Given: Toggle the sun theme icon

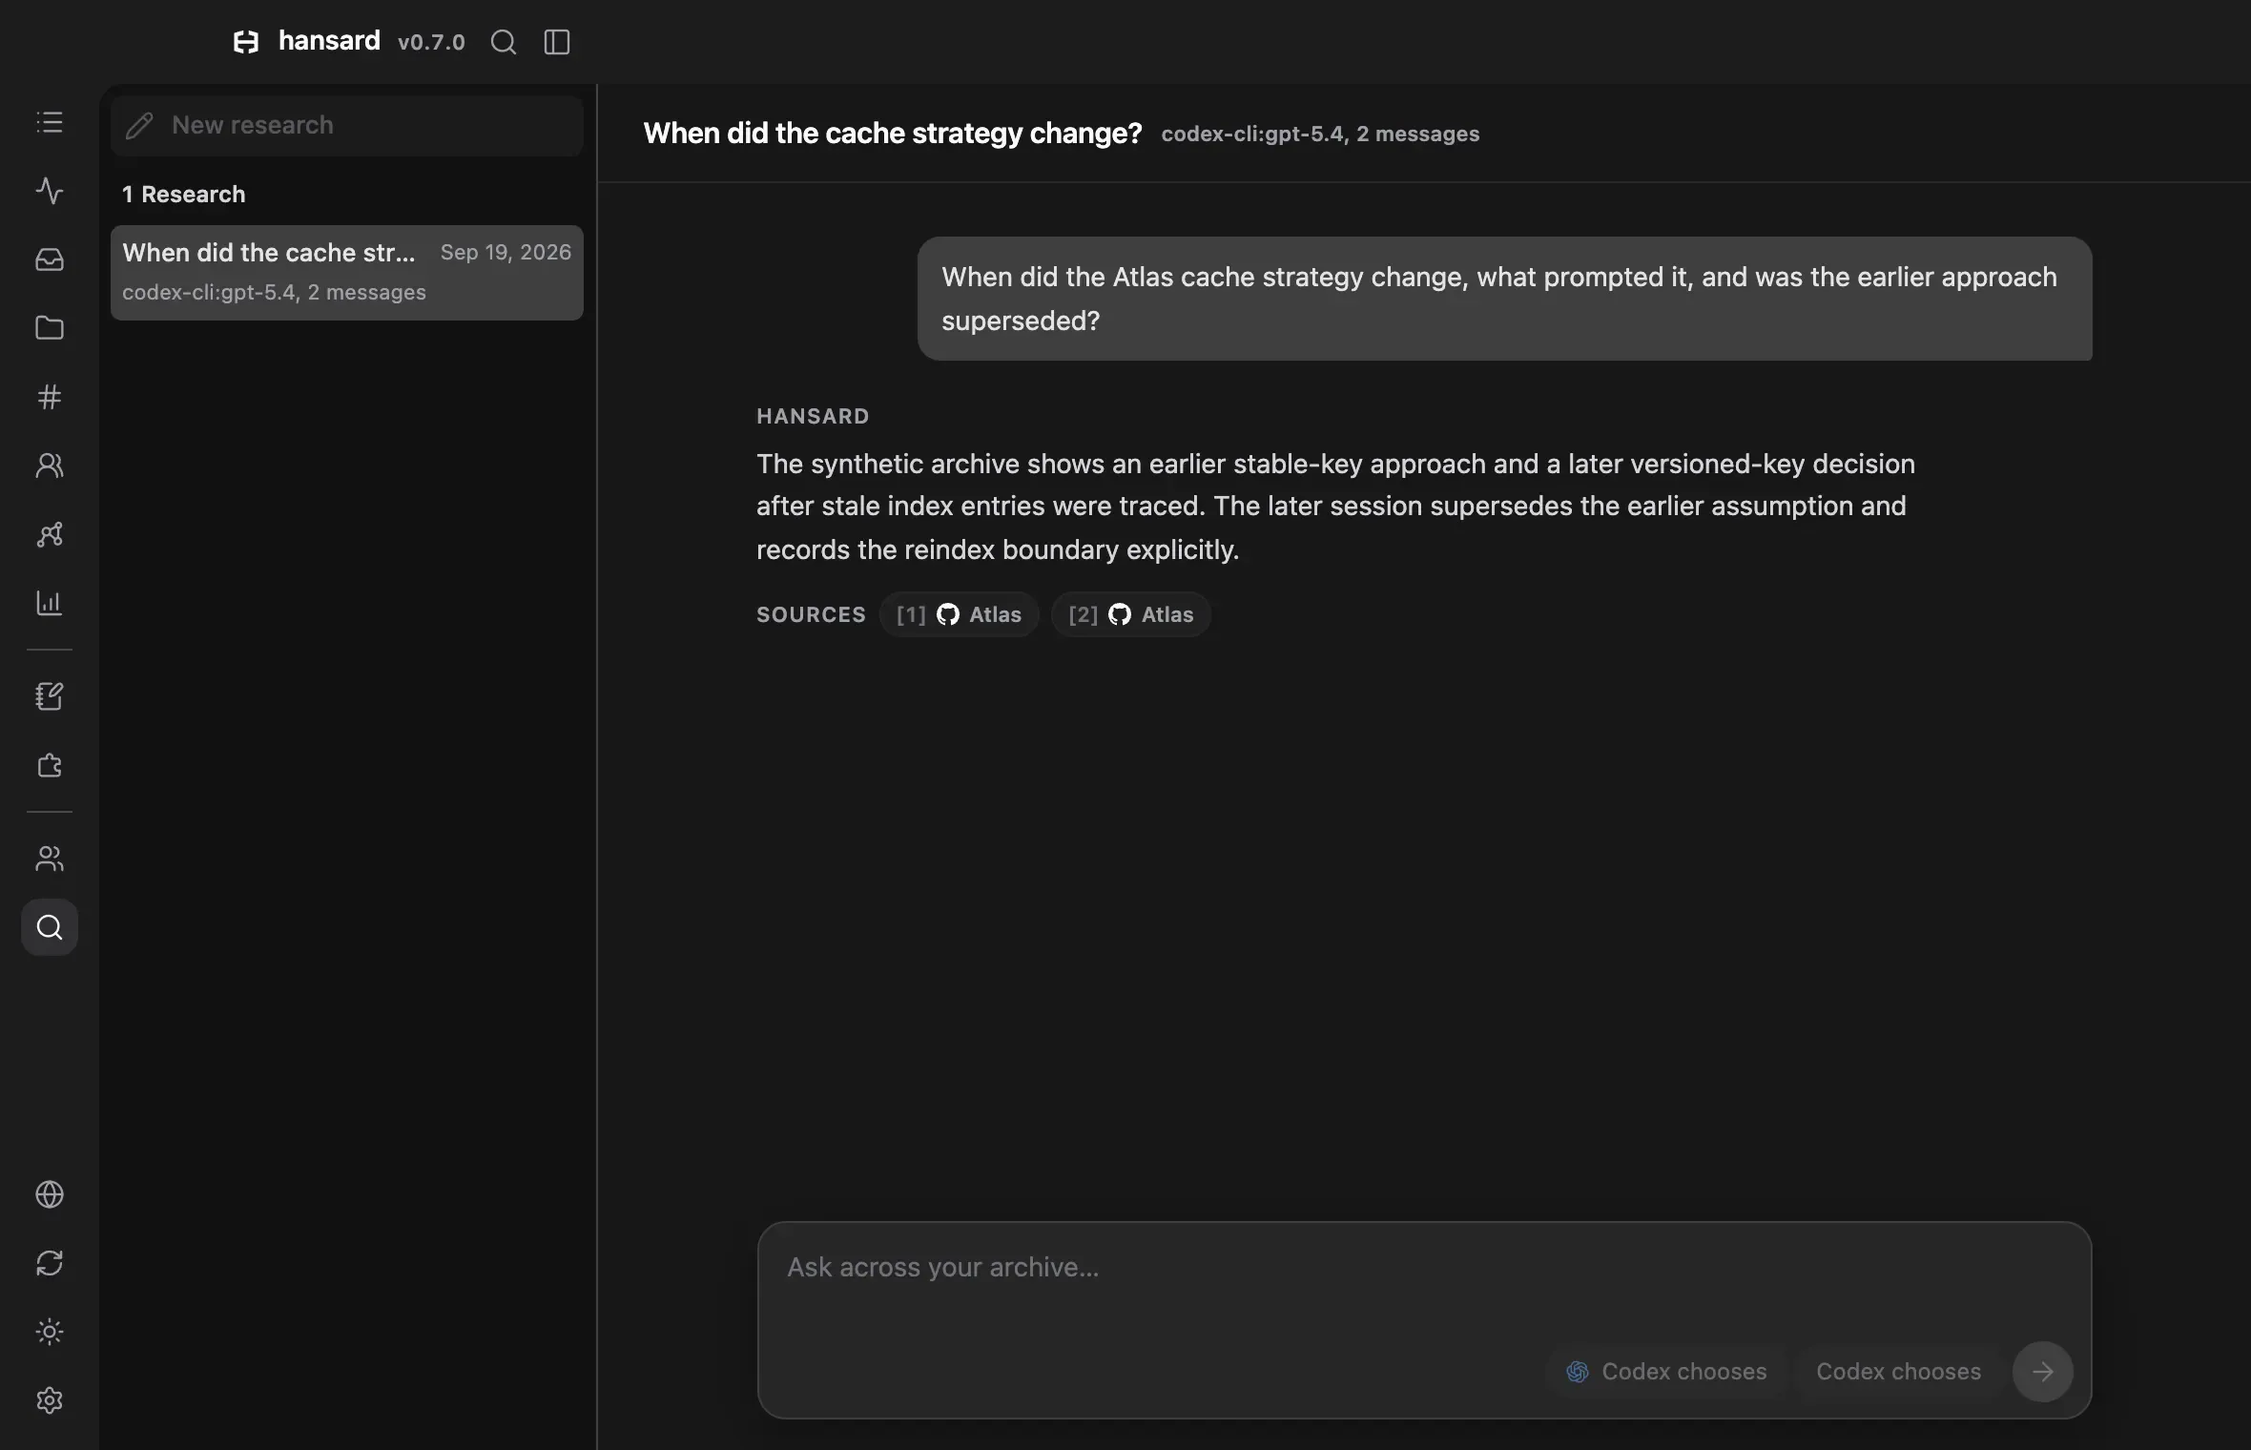Looking at the screenshot, I should click(x=50, y=1332).
